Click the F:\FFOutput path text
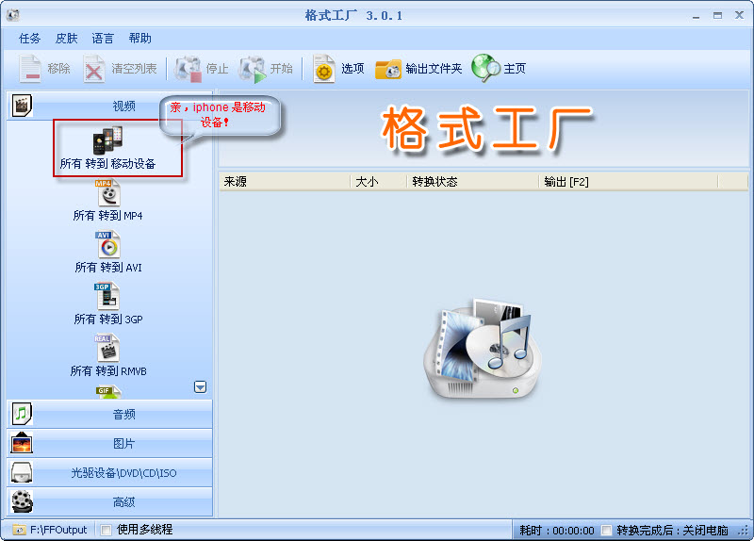 (58, 530)
